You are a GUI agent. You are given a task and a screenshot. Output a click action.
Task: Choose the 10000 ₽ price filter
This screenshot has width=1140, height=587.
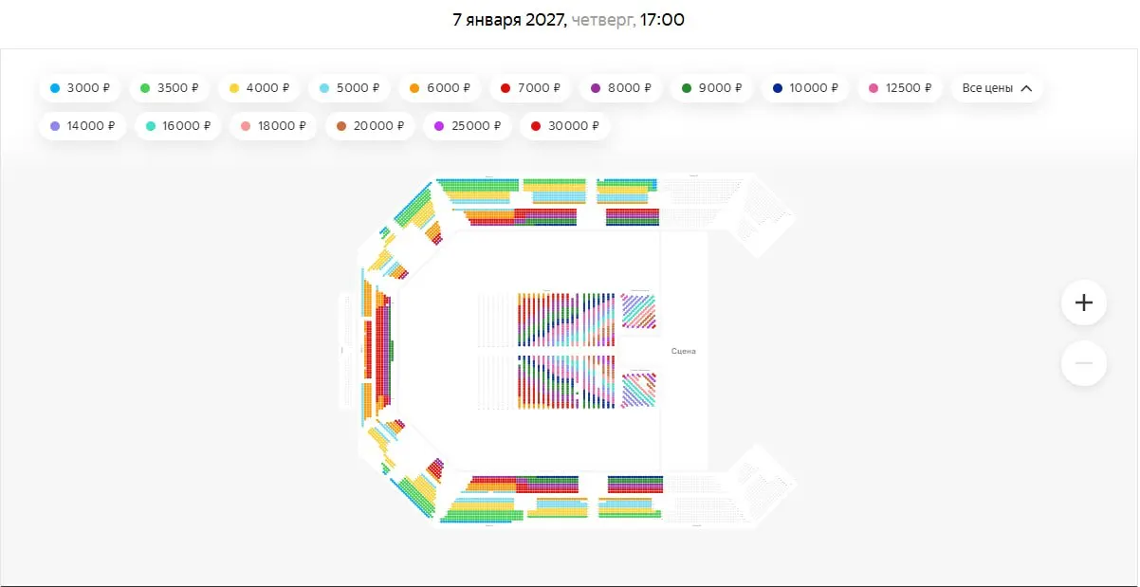[805, 88]
